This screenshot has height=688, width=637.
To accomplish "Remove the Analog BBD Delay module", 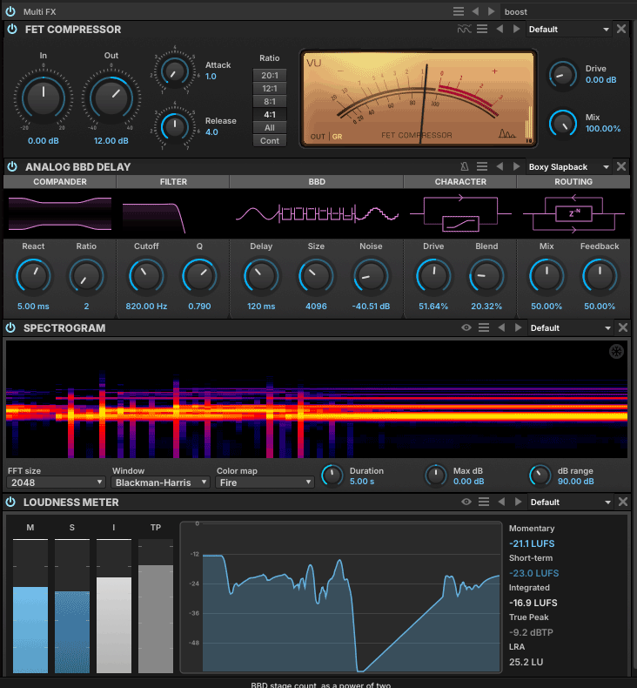I will coord(621,166).
